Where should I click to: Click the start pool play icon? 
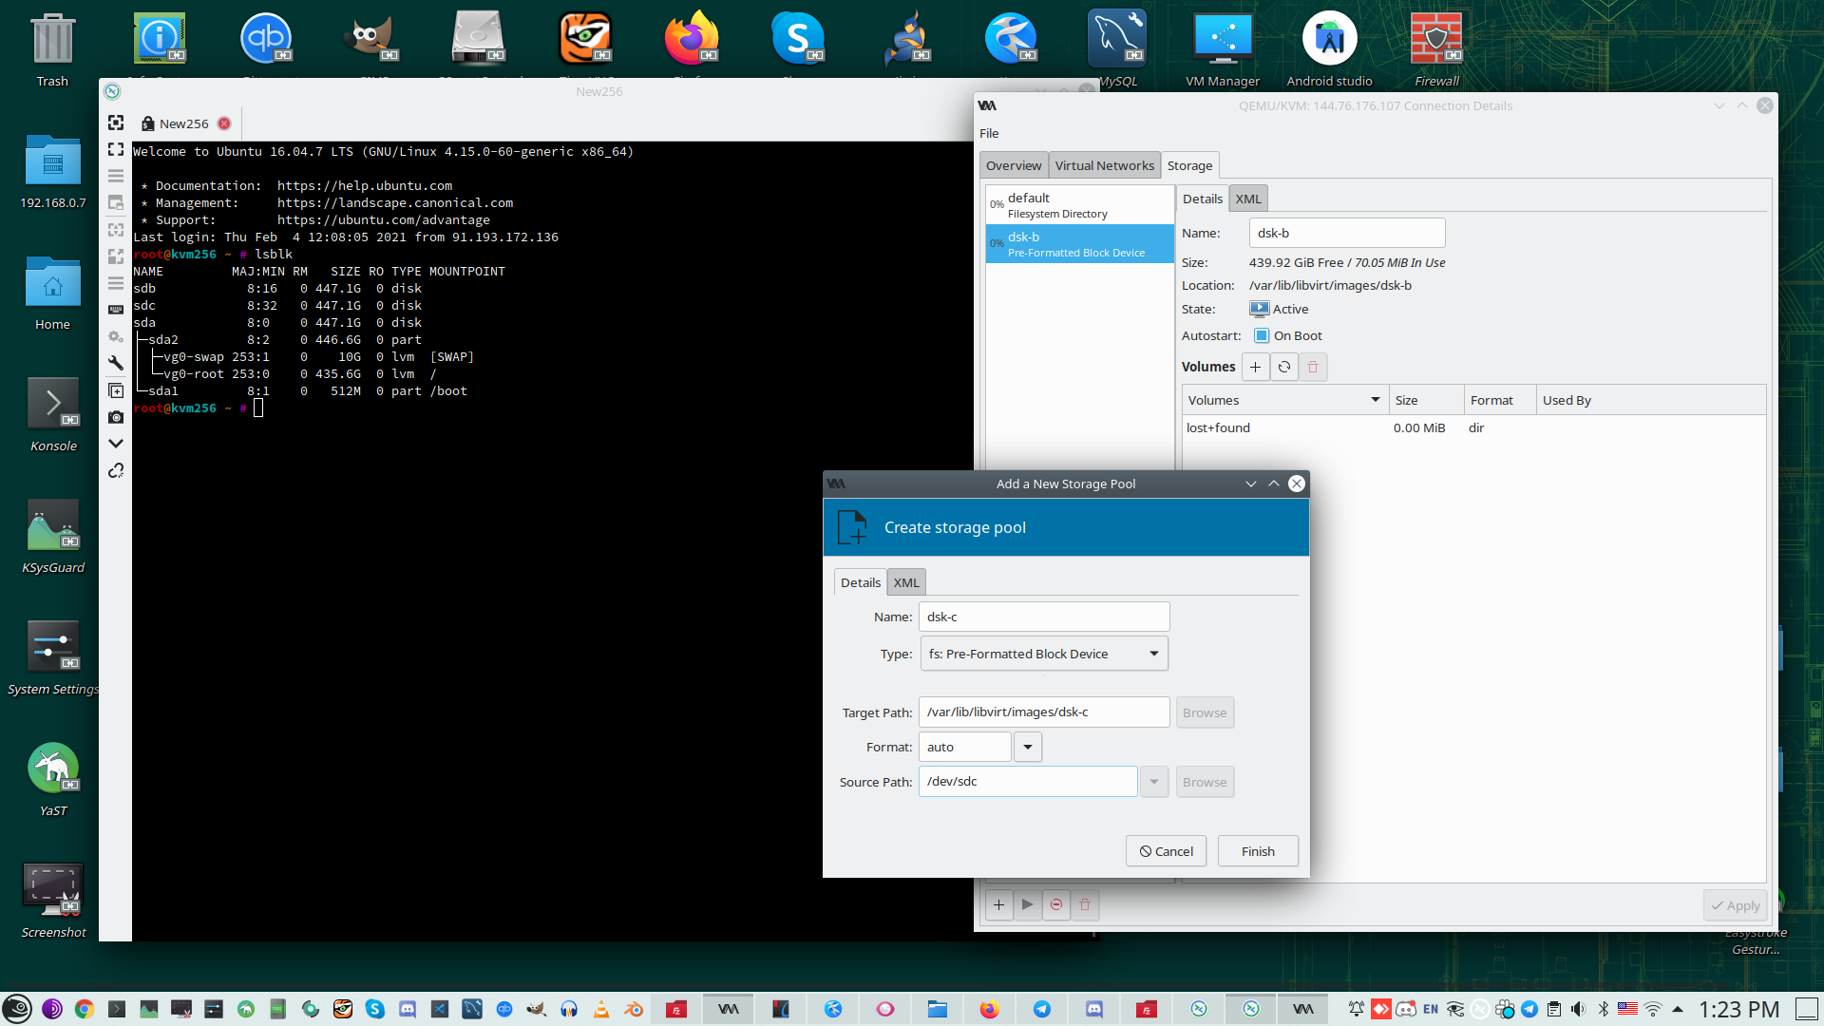point(1027,905)
